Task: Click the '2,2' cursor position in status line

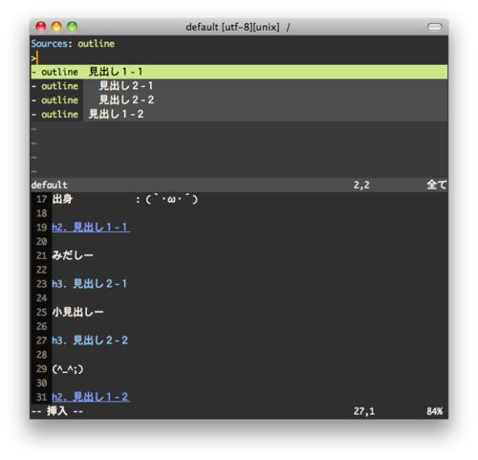Action: [x=361, y=185]
